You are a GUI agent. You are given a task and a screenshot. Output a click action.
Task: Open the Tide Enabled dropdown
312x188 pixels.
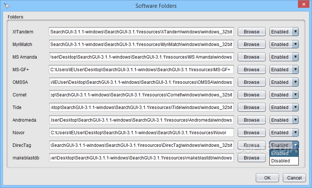tap(284, 108)
